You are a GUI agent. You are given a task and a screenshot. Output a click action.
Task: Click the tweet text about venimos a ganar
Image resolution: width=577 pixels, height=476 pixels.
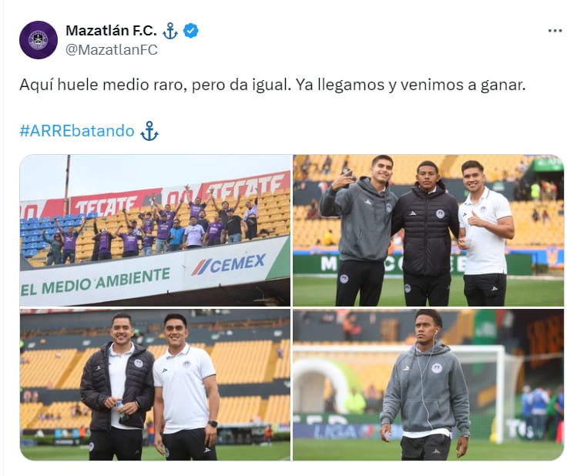[x=273, y=85]
